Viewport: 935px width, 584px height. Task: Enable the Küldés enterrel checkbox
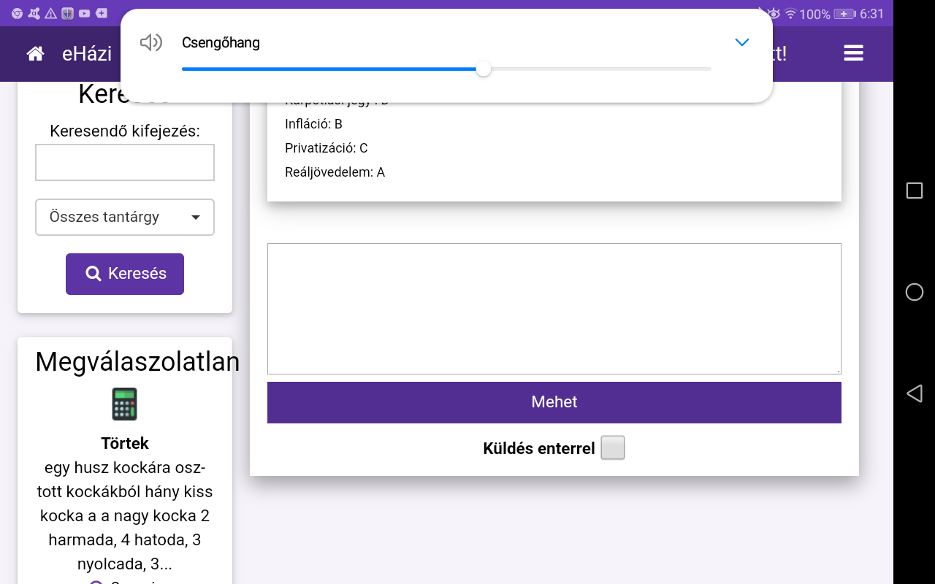613,447
